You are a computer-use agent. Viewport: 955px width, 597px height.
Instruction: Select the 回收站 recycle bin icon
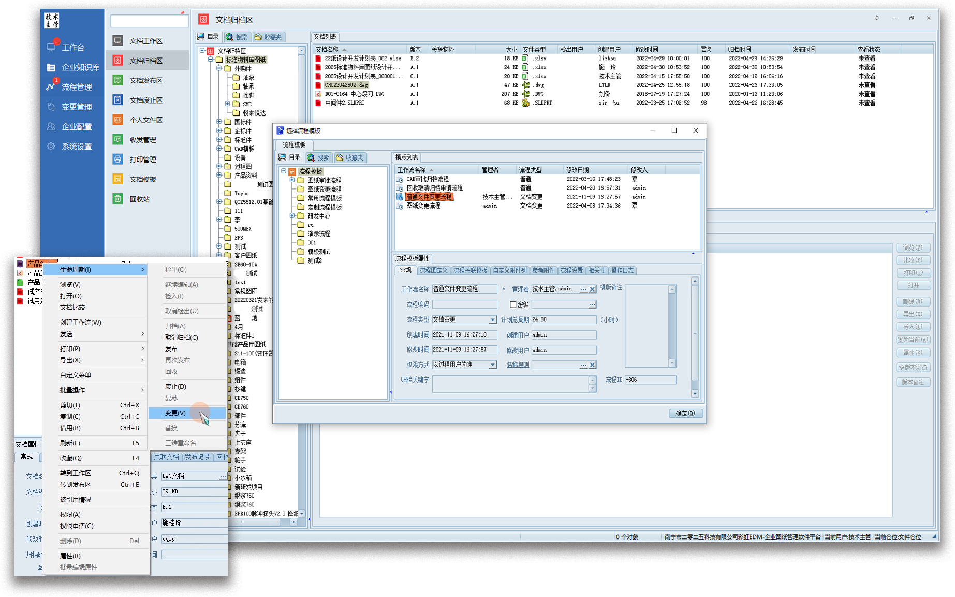click(x=118, y=199)
